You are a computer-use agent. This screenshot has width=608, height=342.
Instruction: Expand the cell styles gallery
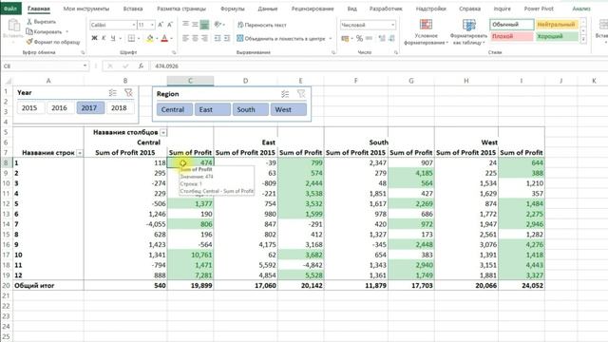(x=583, y=40)
